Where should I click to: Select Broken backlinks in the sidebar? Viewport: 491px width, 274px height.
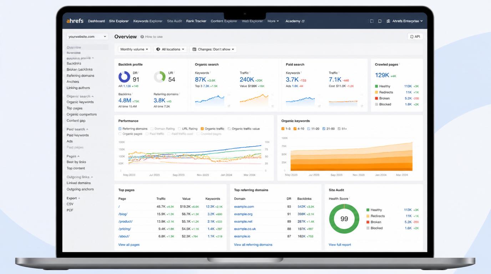coord(80,70)
